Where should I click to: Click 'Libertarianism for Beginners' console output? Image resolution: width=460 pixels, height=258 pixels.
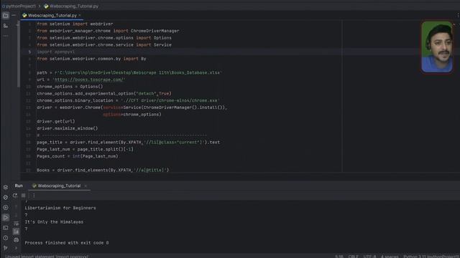[x=60, y=208]
